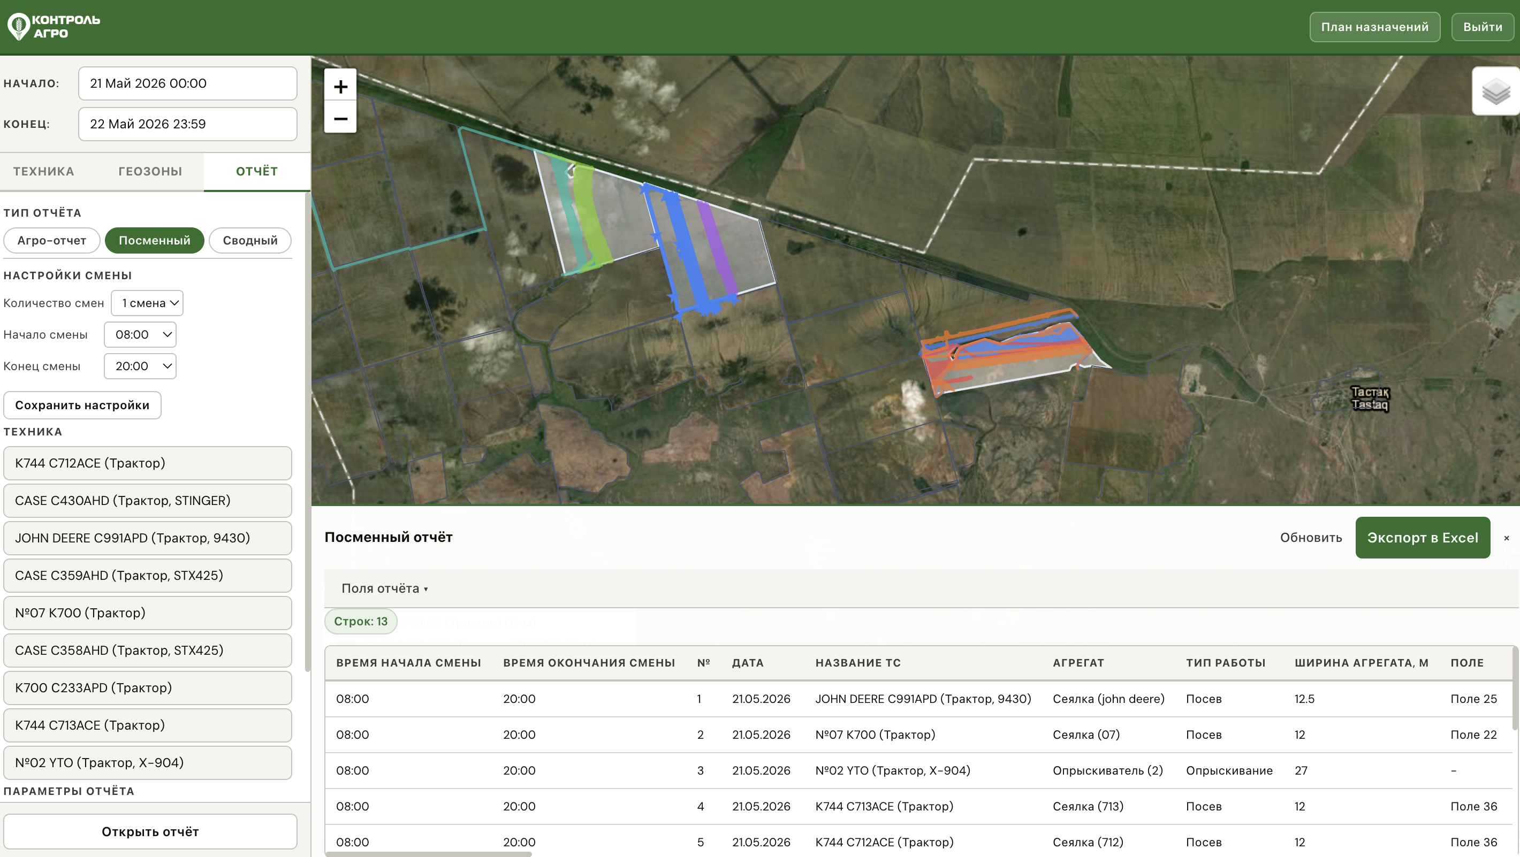The height and width of the screenshot is (857, 1520).
Task: Select K700 C233APD (Трактор) vehicle
Action: (148, 688)
